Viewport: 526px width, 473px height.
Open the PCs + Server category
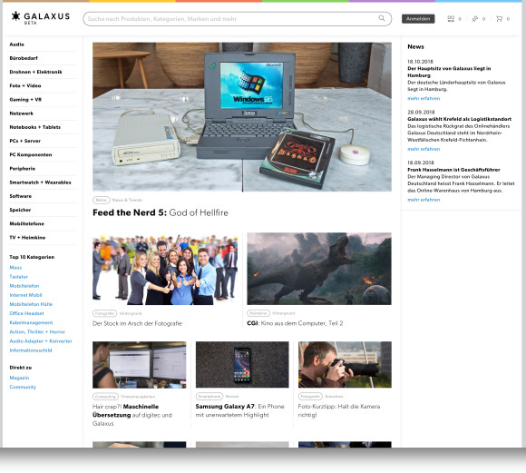pos(24,141)
